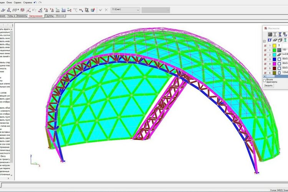
Task: Click the undo arrow icon
Action: pyautogui.click(x=35, y=2)
